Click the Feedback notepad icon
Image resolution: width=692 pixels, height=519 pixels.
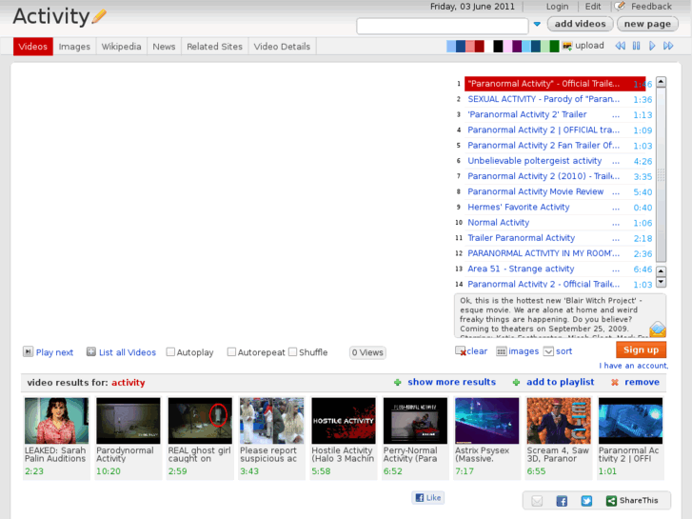tap(620, 6)
